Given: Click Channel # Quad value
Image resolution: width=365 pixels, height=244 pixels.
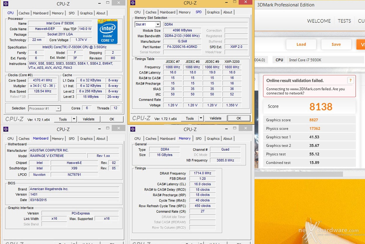Looking at the screenshot, I should point(225,149).
